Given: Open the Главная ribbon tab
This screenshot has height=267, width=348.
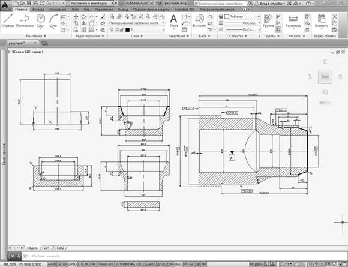Looking at the screenshot, I should pos(22,10).
